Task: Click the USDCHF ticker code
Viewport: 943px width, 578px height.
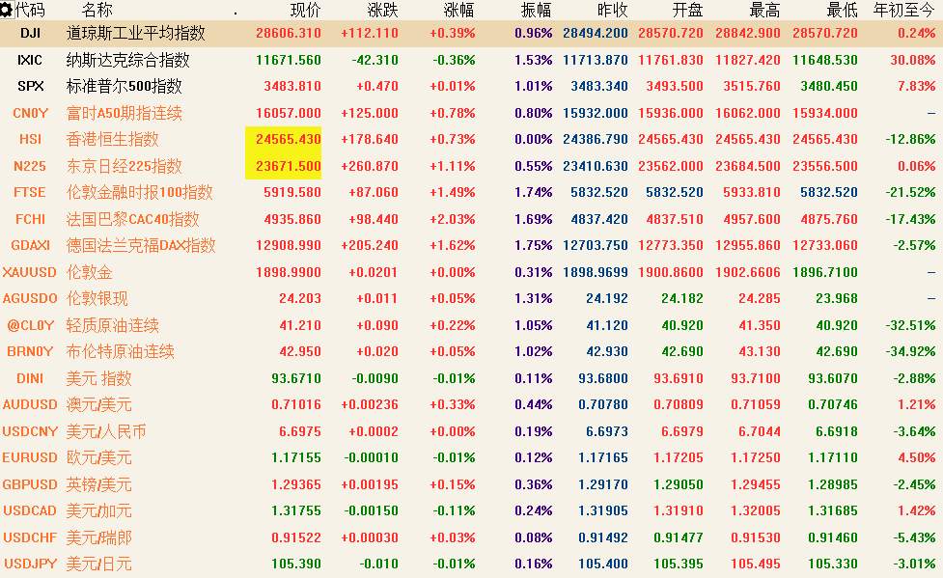Action: (x=30, y=537)
